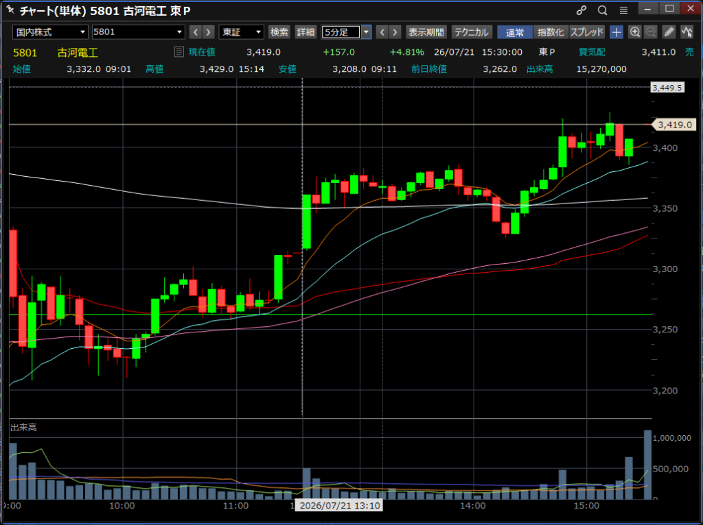Click the chart line settings icon
The width and height of the screenshot is (703, 525).
coord(687,32)
